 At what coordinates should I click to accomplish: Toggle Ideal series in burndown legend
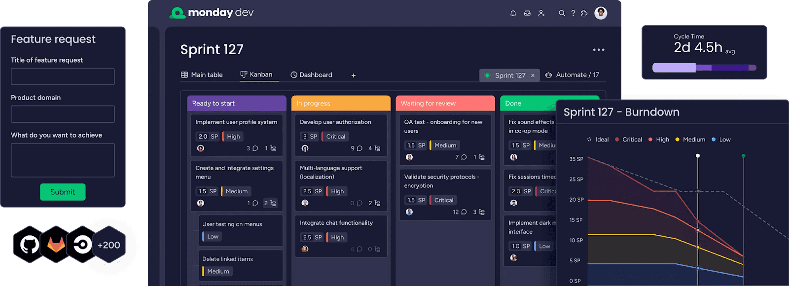pos(598,140)
